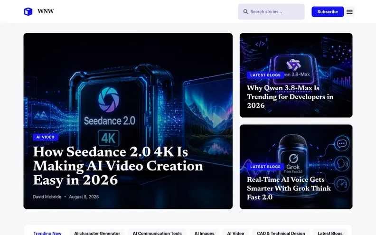The image size is (376, 235).
Task: Open the Seedance 2.0 4K featured article headline
Action: point(118,166)
